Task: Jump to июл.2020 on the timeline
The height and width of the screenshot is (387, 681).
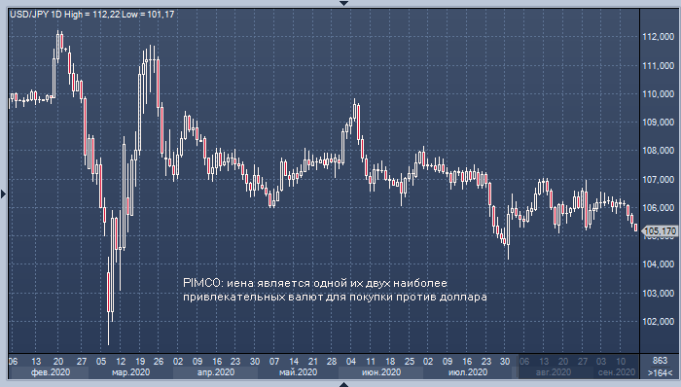Action: point(468,372)
